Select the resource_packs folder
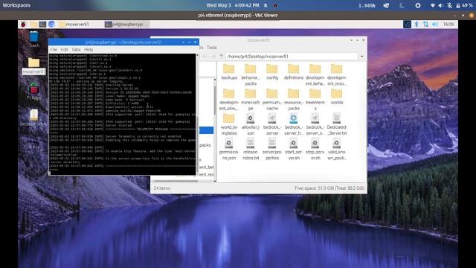This screenshot has width=476, height=268. coord(294,100)
